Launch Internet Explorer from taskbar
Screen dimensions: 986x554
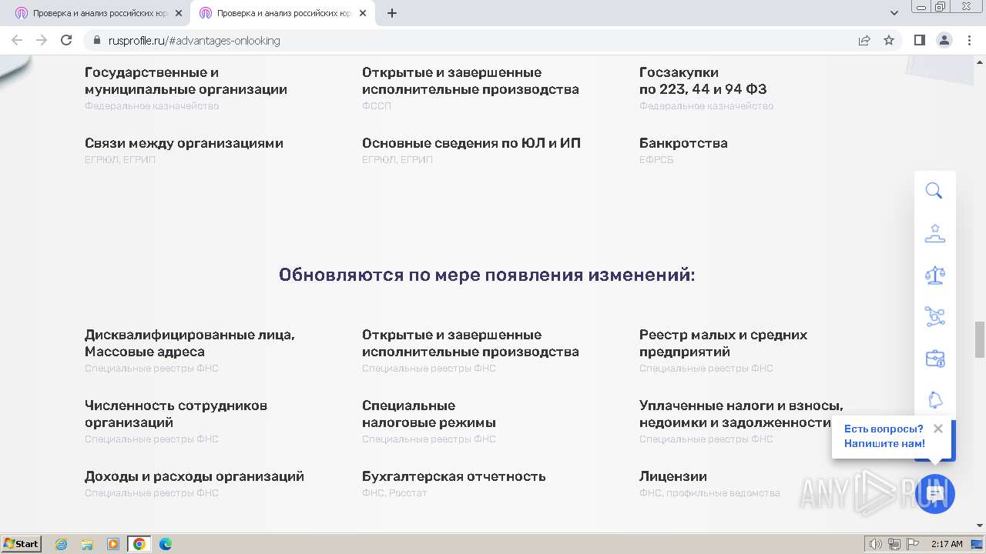point(62,544)
